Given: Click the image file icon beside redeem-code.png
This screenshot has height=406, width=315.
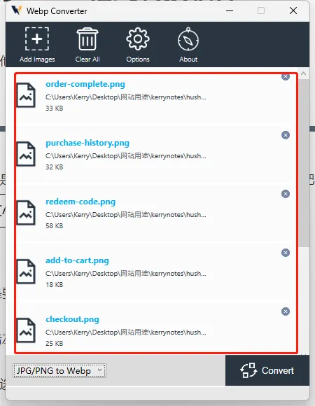Looking at the screenshot, I should pyautogui.click(x=26, y=213).
